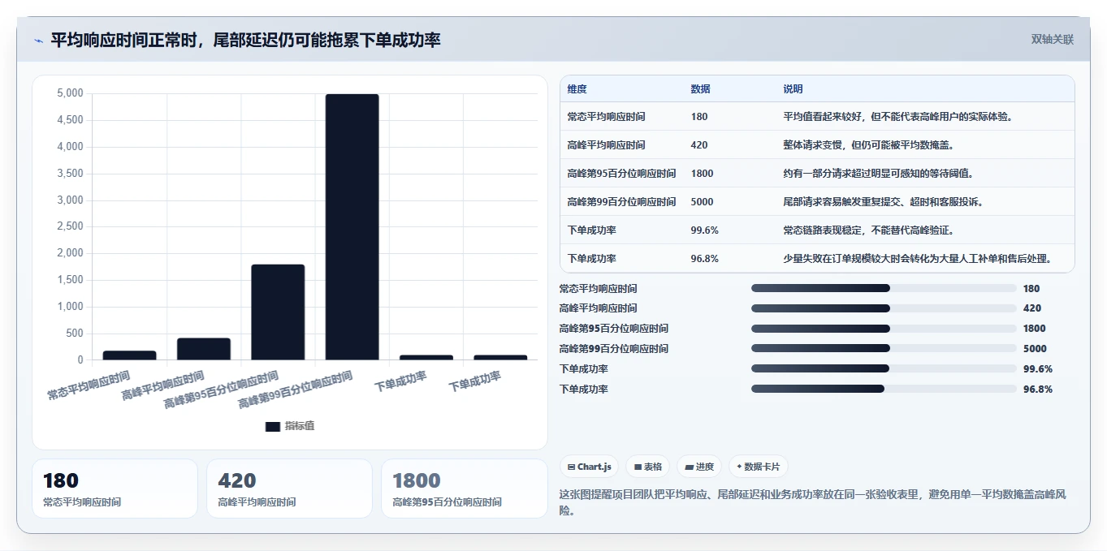Click the 2,500 y-axis label
Image resolution: width=1107 pixels, height=551 pixels.
coord(70,226)
